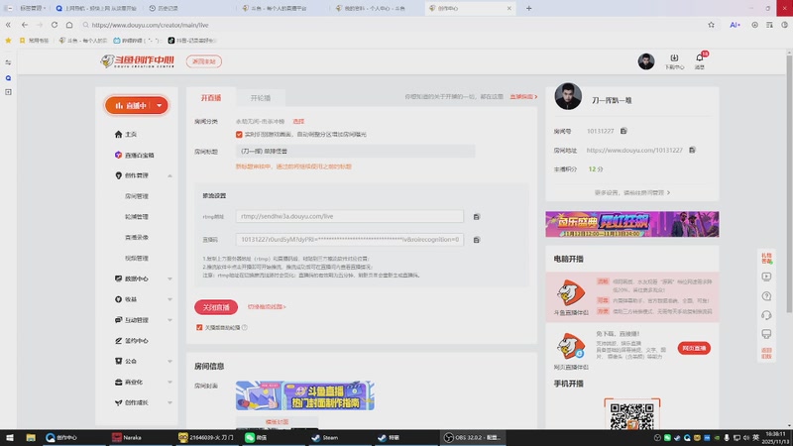Collapse the 创作管理 sidebar section
This screenshot has width=793, height=446.
[x=170, y=175]
